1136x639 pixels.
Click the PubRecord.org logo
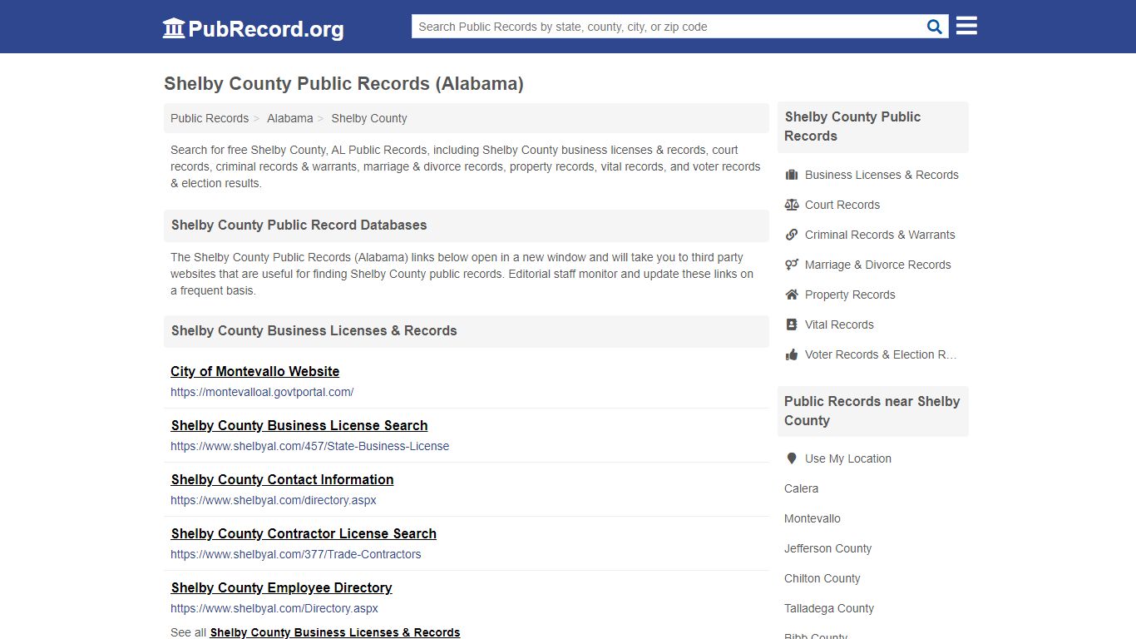click(253, 28)
